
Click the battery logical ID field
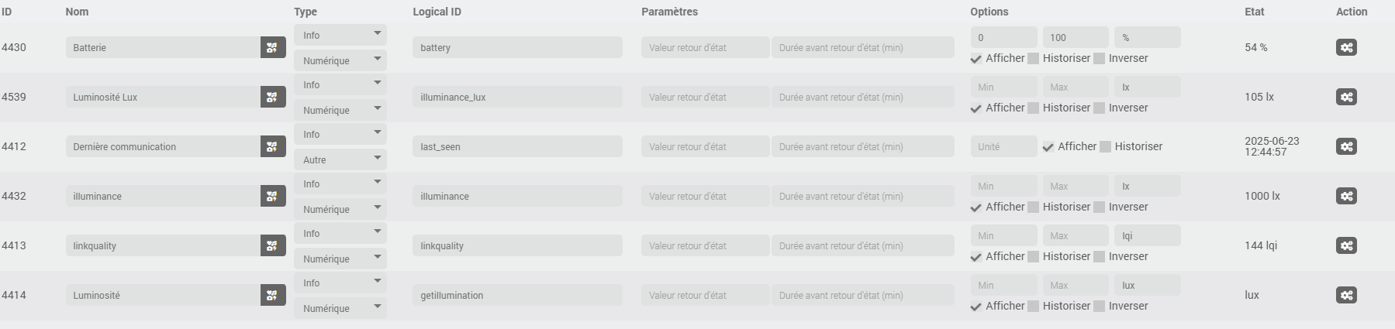517,47
